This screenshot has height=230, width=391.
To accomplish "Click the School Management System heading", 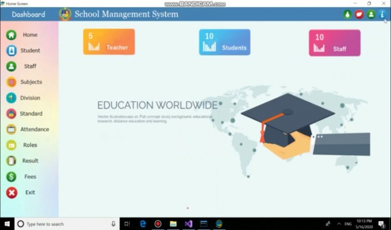I will 126,14.
